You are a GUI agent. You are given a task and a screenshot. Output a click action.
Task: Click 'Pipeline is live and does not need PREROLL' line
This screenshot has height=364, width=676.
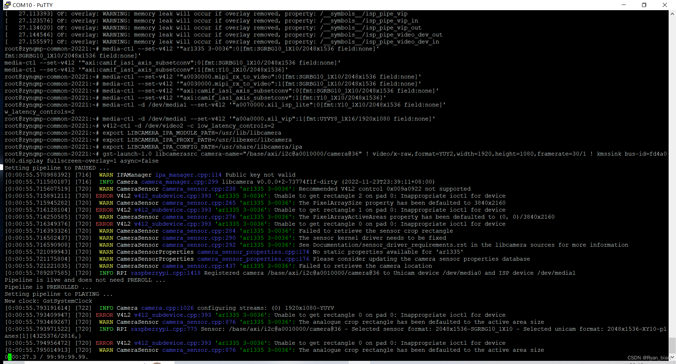tap(85, 280)
